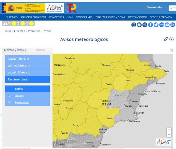Screen dimensions: 176x149
Task: Open the information (i) icon
Action: [171, 39]
